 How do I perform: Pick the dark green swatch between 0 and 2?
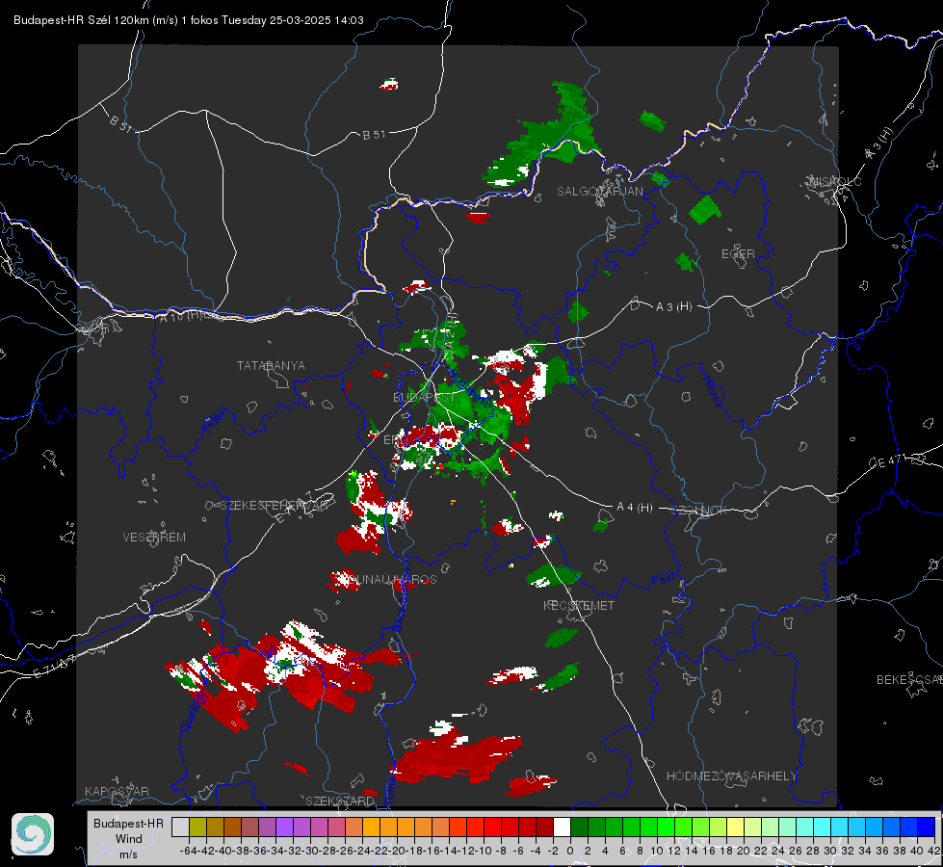click(579, 827)
